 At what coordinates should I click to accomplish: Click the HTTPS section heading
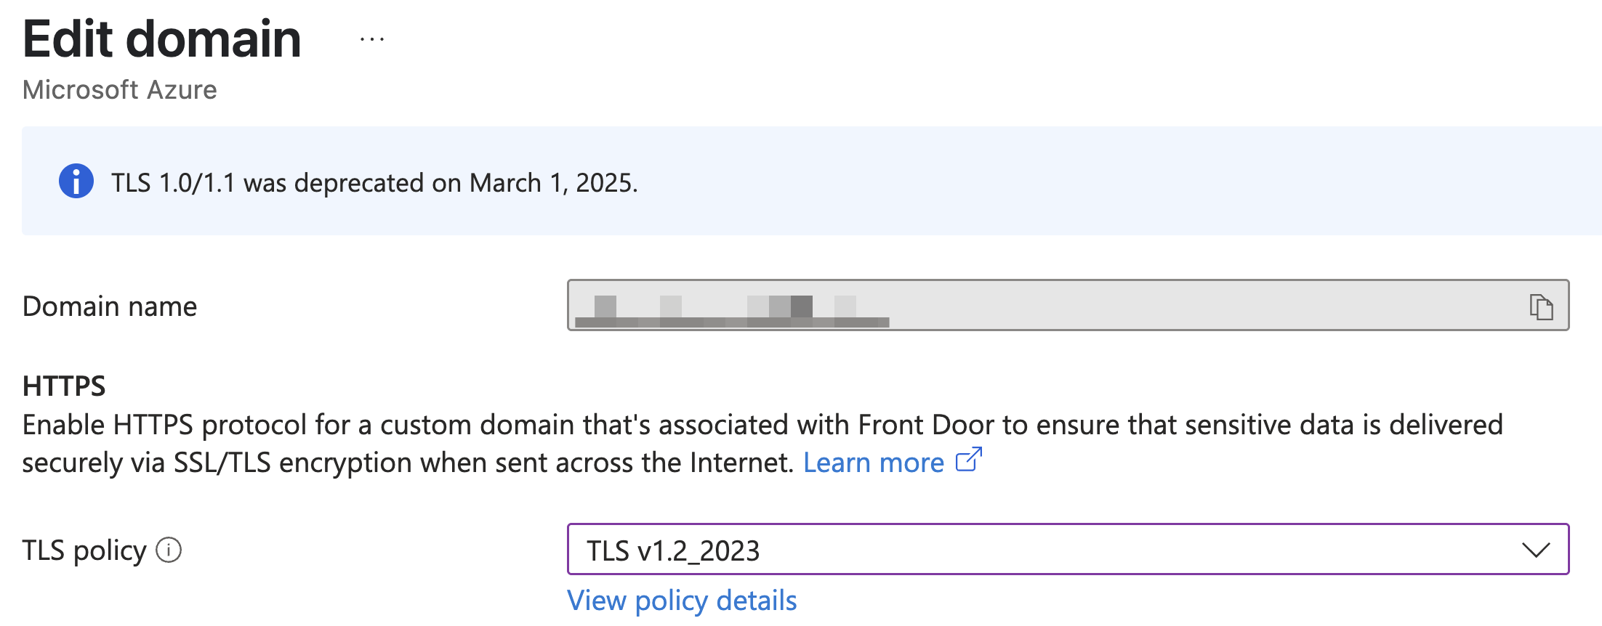(64, 386)
